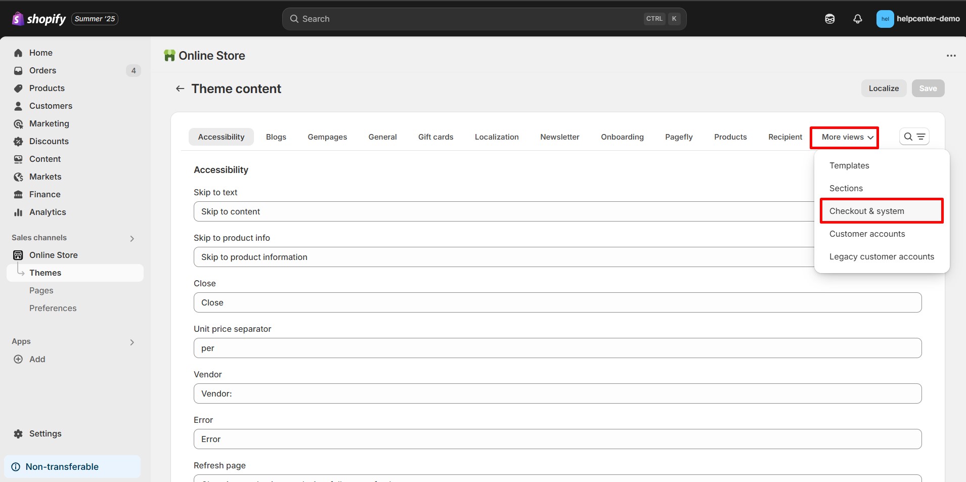The height and width of the screenshot is (482, 966).
Task: Expand the Sales channels section chevron
Action: [x=132, y=238]
